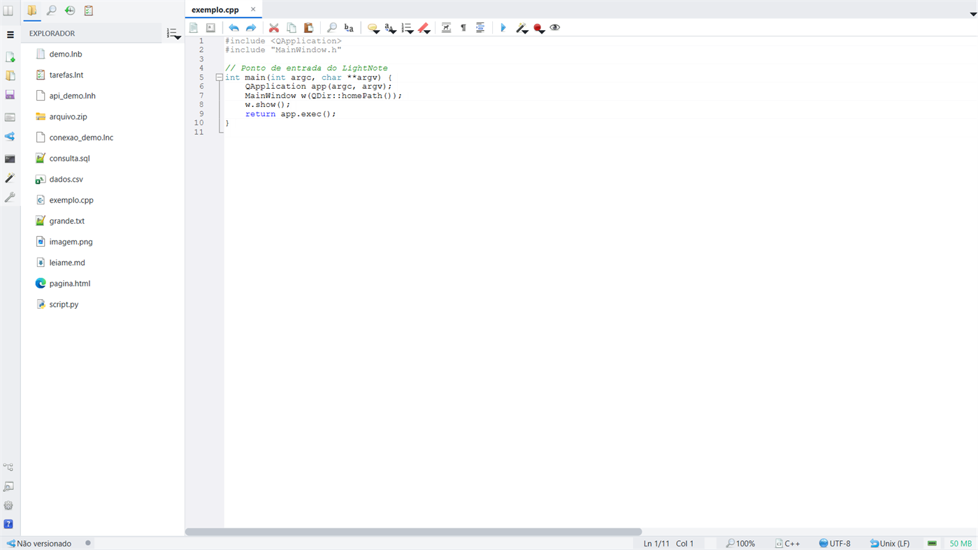Open the eraser highlight dropdown
Image resolution: width=978 pixels, height=550 pixels.
[424, 28]
